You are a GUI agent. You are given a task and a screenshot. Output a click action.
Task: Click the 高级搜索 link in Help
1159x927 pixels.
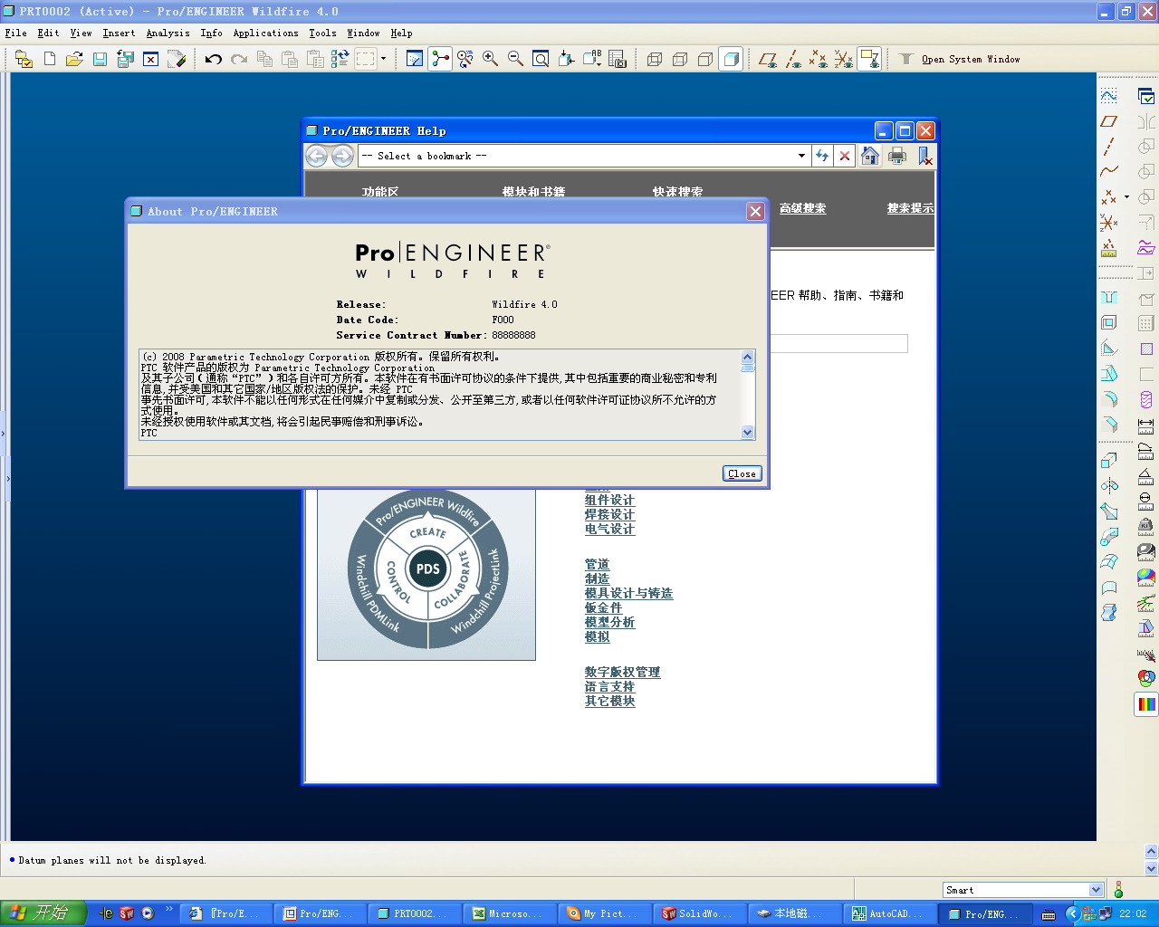tap(802, 208)
